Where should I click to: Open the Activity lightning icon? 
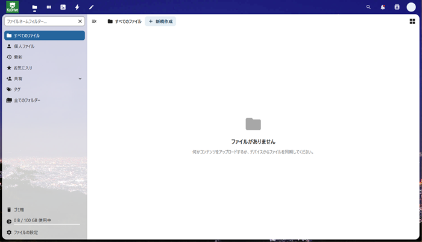(77, 7)
